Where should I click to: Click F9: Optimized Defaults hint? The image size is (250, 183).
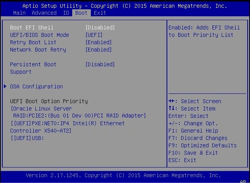pos(203,145)
